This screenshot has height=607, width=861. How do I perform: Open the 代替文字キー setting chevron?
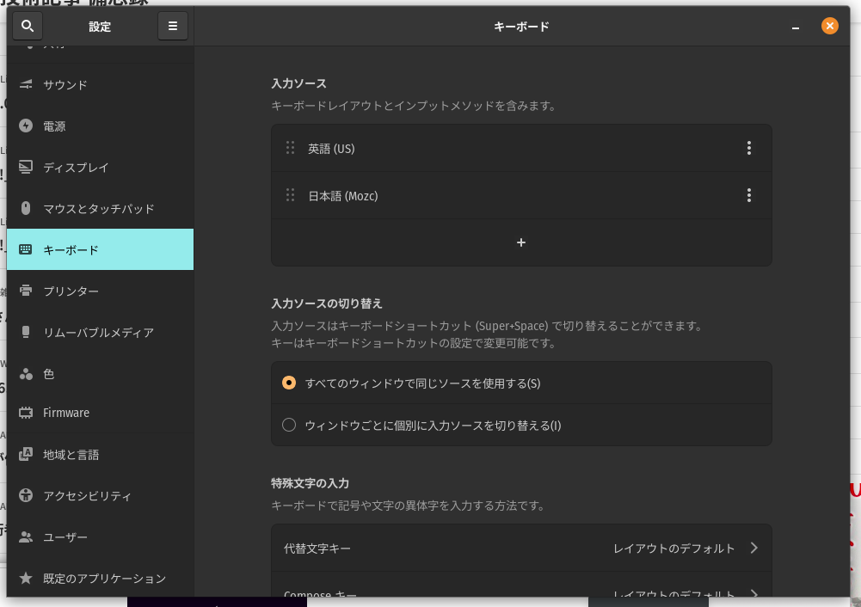pos(753,549)
